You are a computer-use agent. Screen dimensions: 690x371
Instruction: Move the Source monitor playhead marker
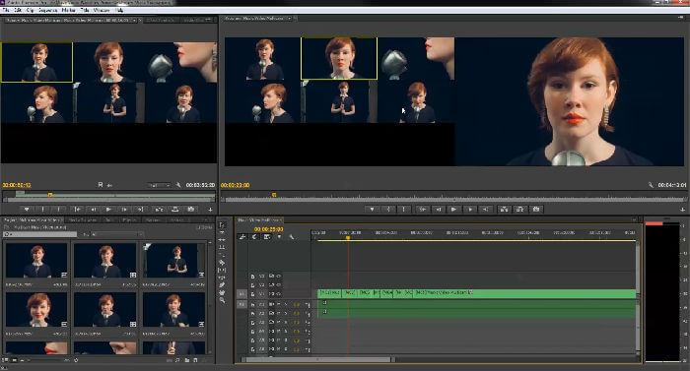(50, 195)
